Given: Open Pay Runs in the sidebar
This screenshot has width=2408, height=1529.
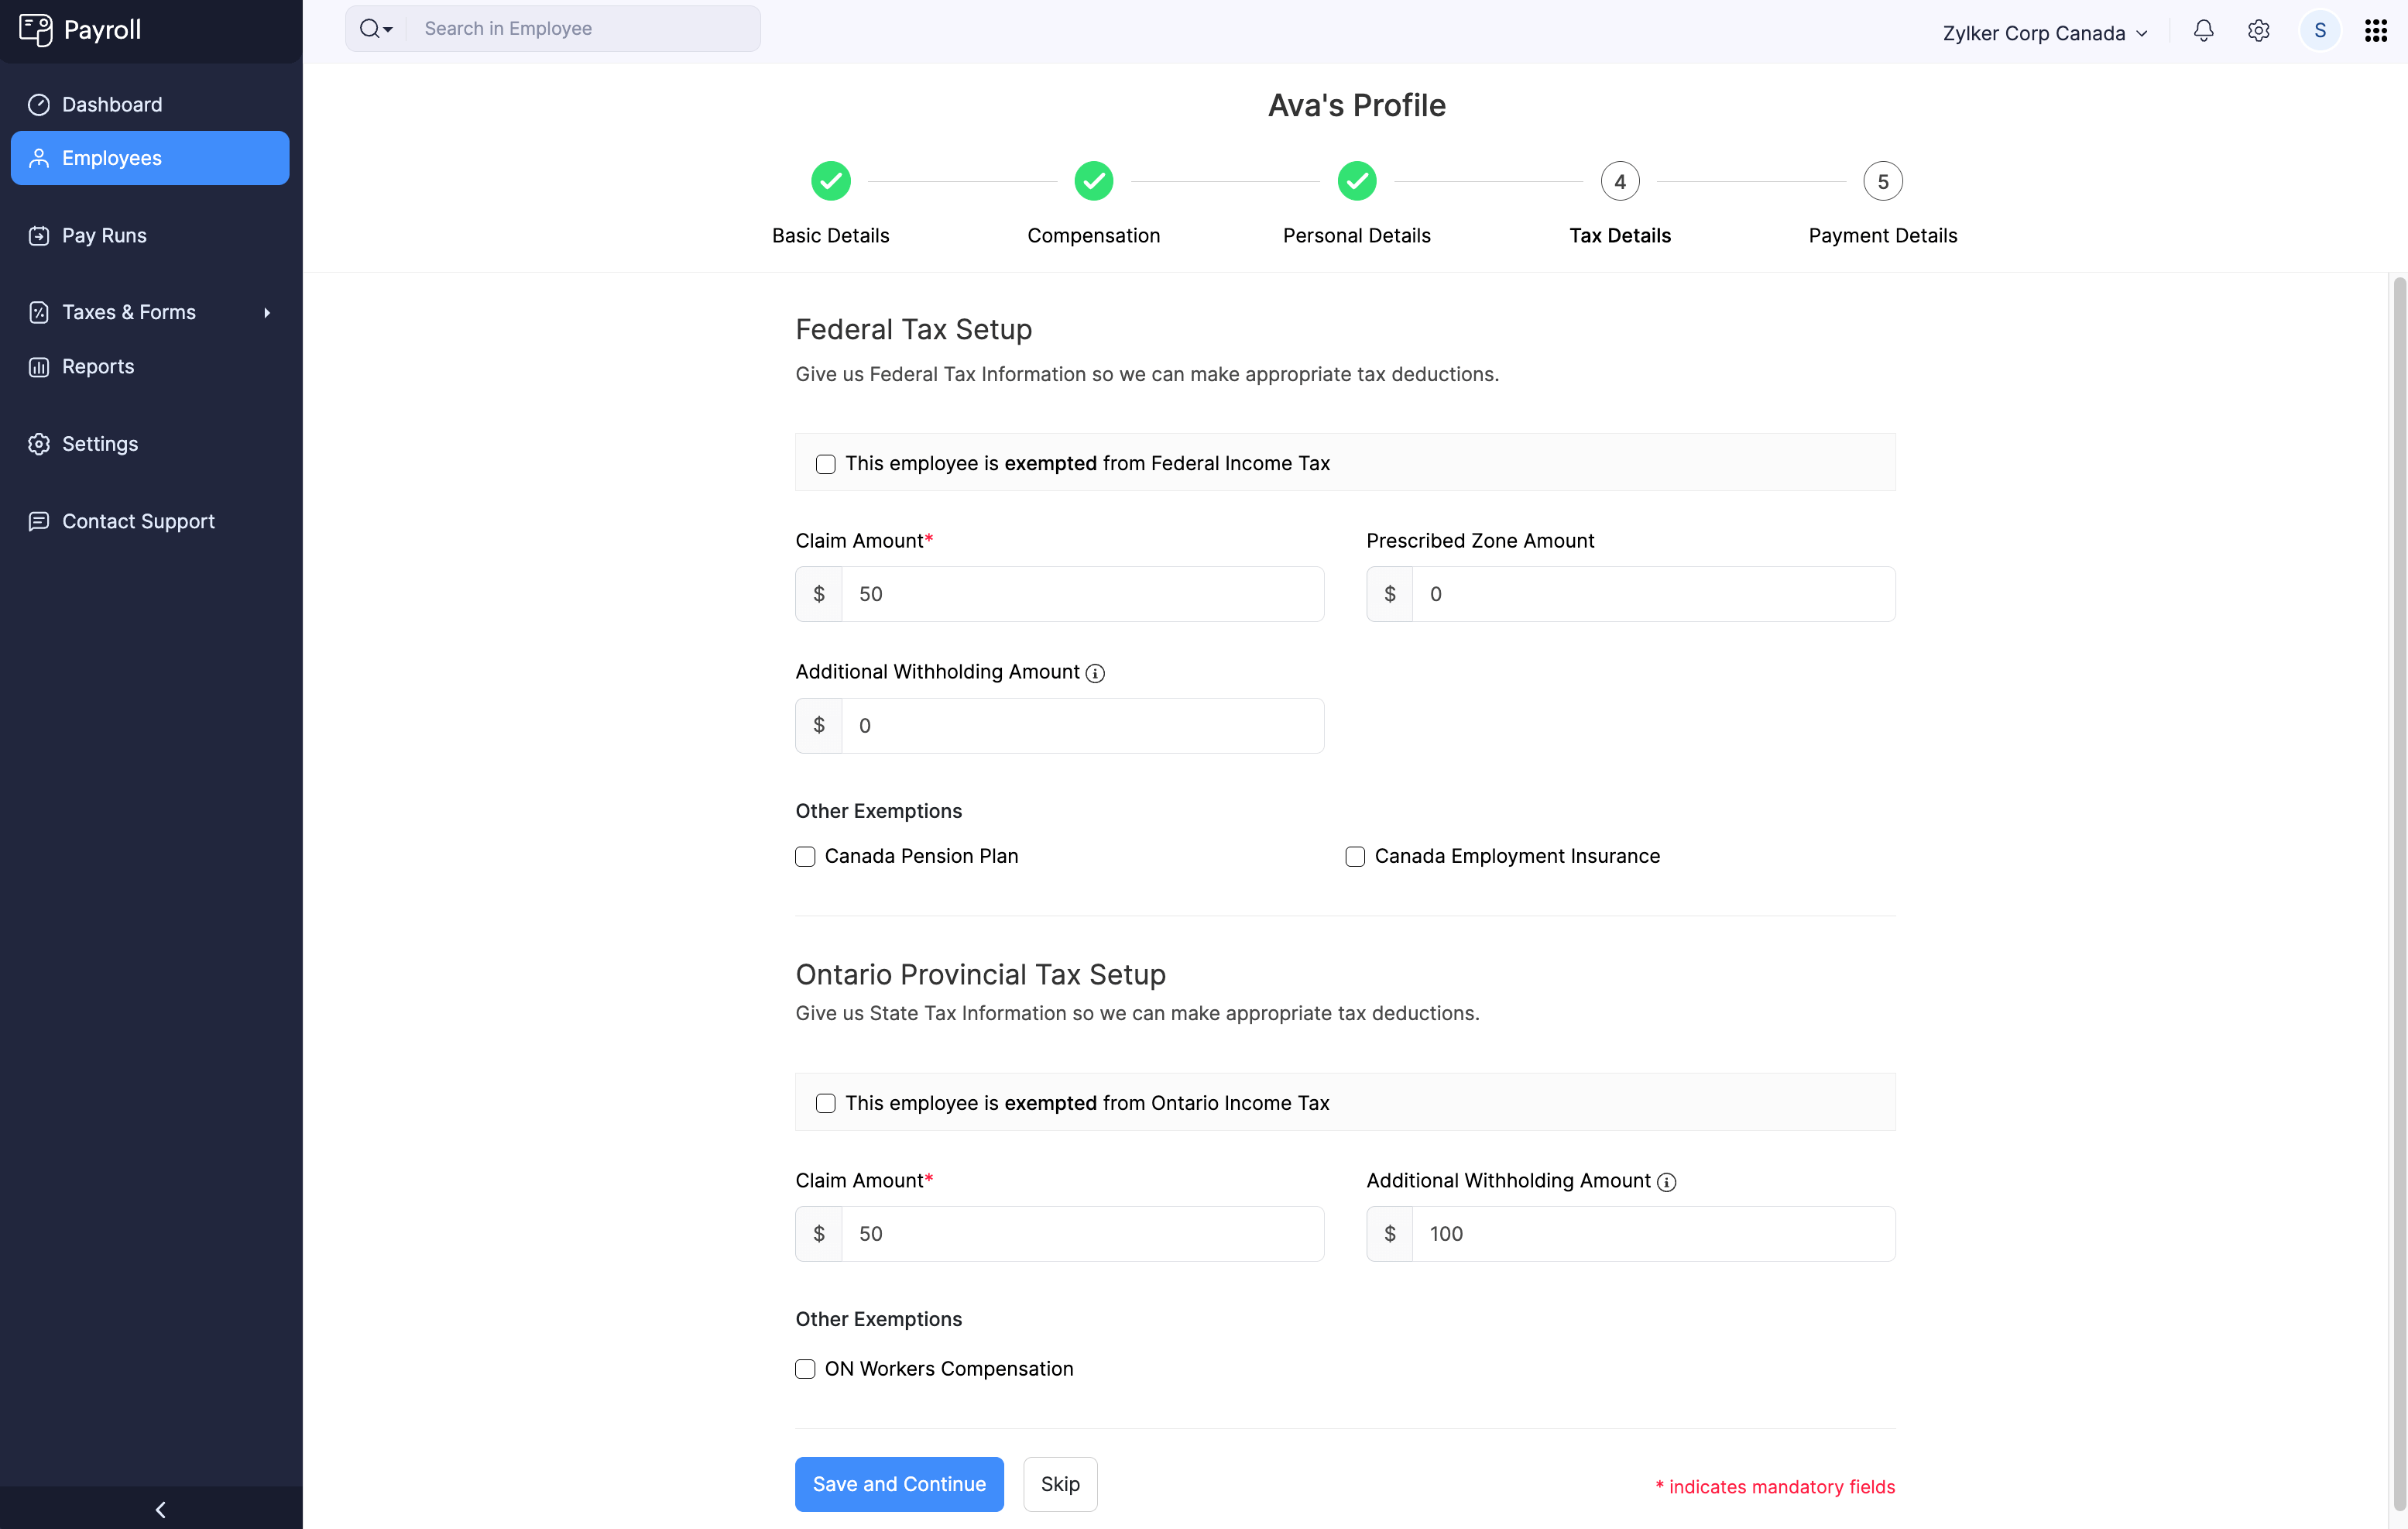Looking at the screenshot, I should pos(104,236).
